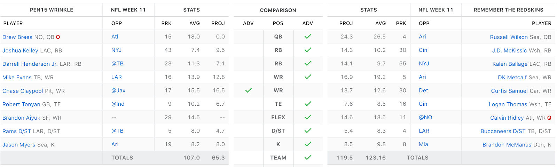Click the green checkmark in the FLEX row
This screenshot has width=557, height=167.
pos(308,117)
